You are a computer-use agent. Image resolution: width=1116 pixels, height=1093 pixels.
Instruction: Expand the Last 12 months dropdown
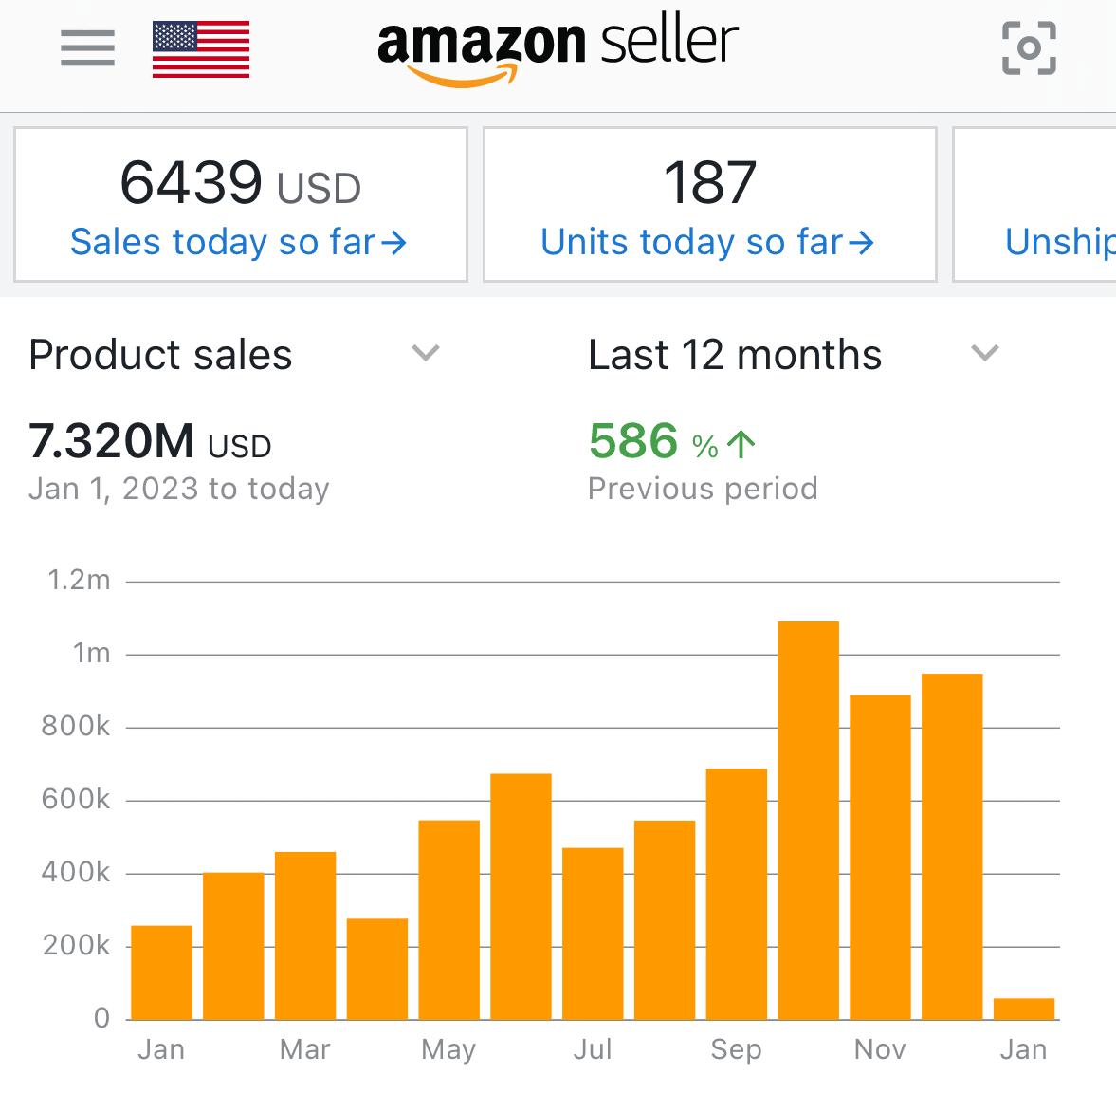(985, 354)
